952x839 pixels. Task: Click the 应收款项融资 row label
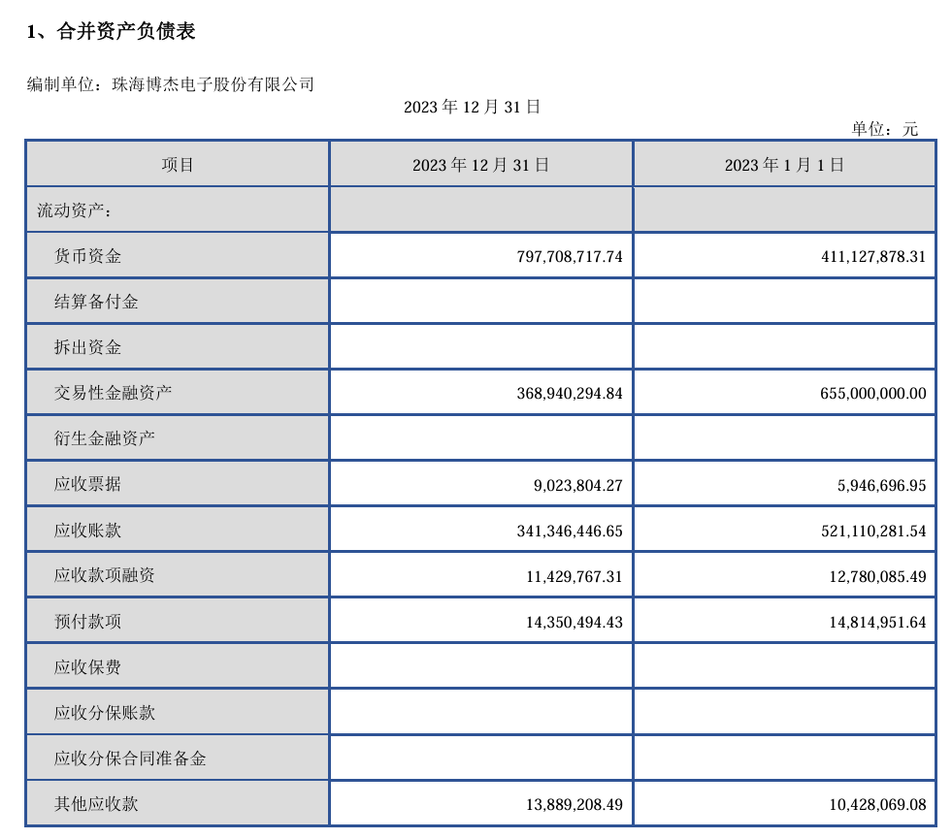[105, 575]
